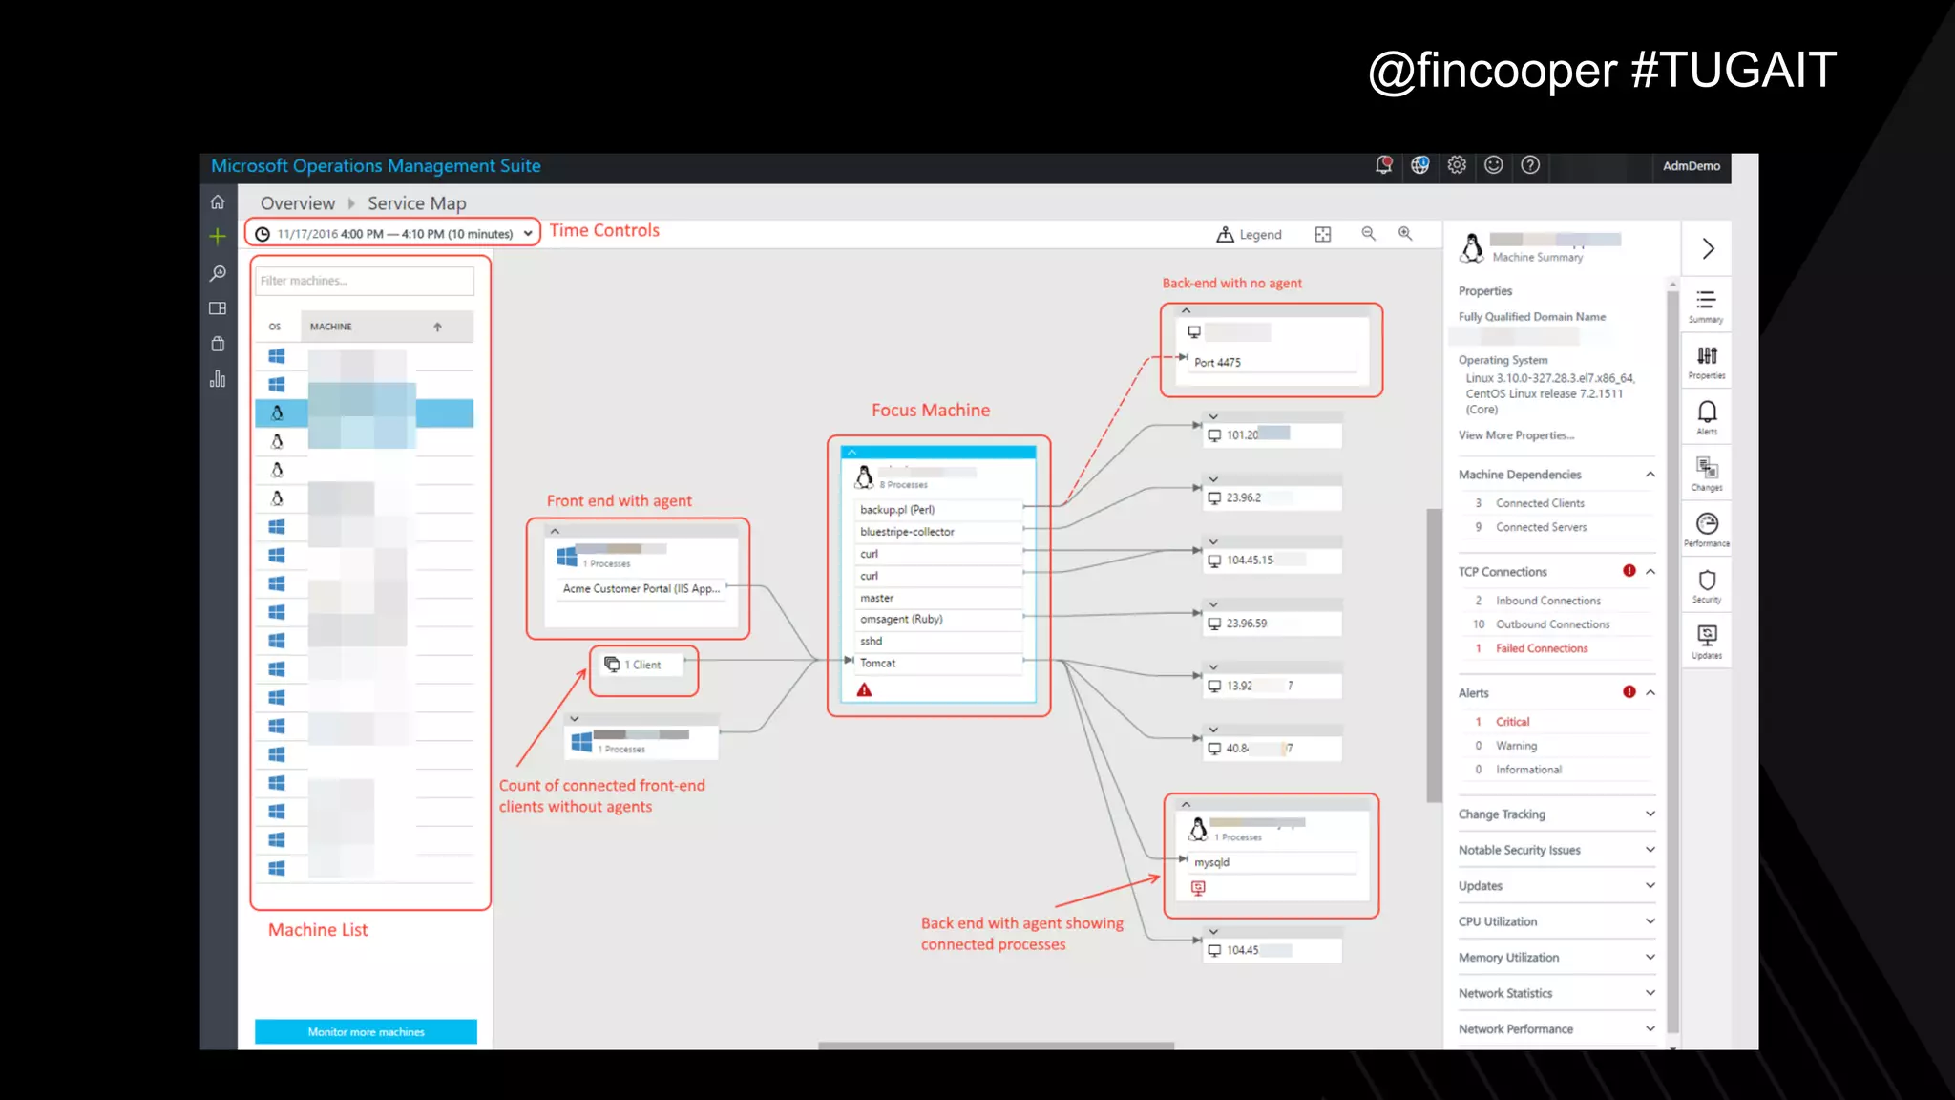Open Critical alerts link
Screen dimensions: 1955x1100
[1512, 722]
